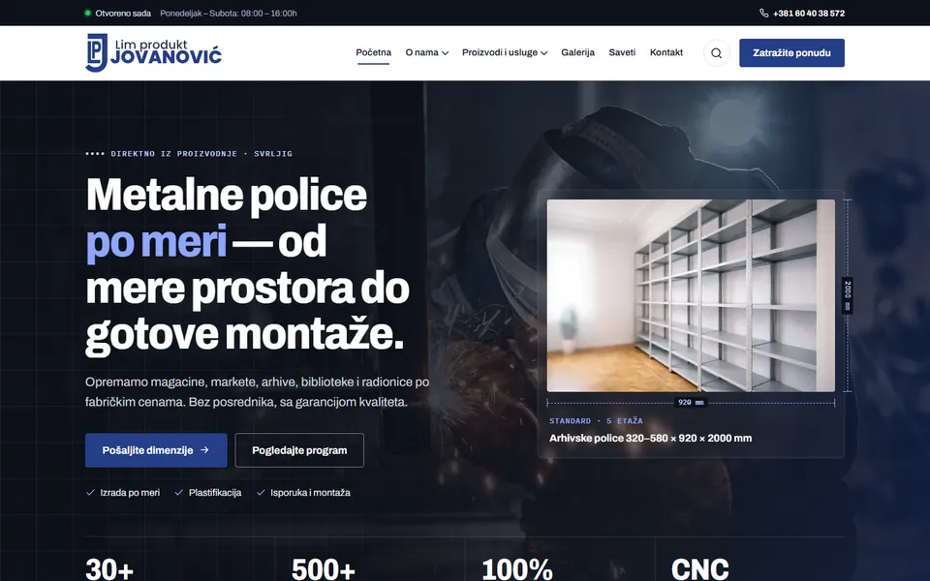The width and height of the screenshot is (930, 581).
Task: Click the checkmark beside 'Isporuka i montaža'
Action: tap(261, 492)
